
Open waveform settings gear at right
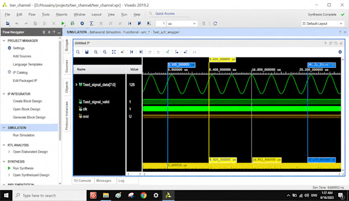340,52
